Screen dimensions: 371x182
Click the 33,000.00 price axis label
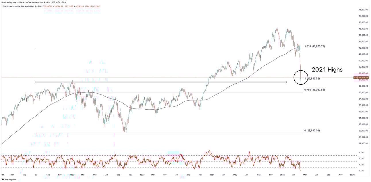pyautogui.click(x=363, y=105)
